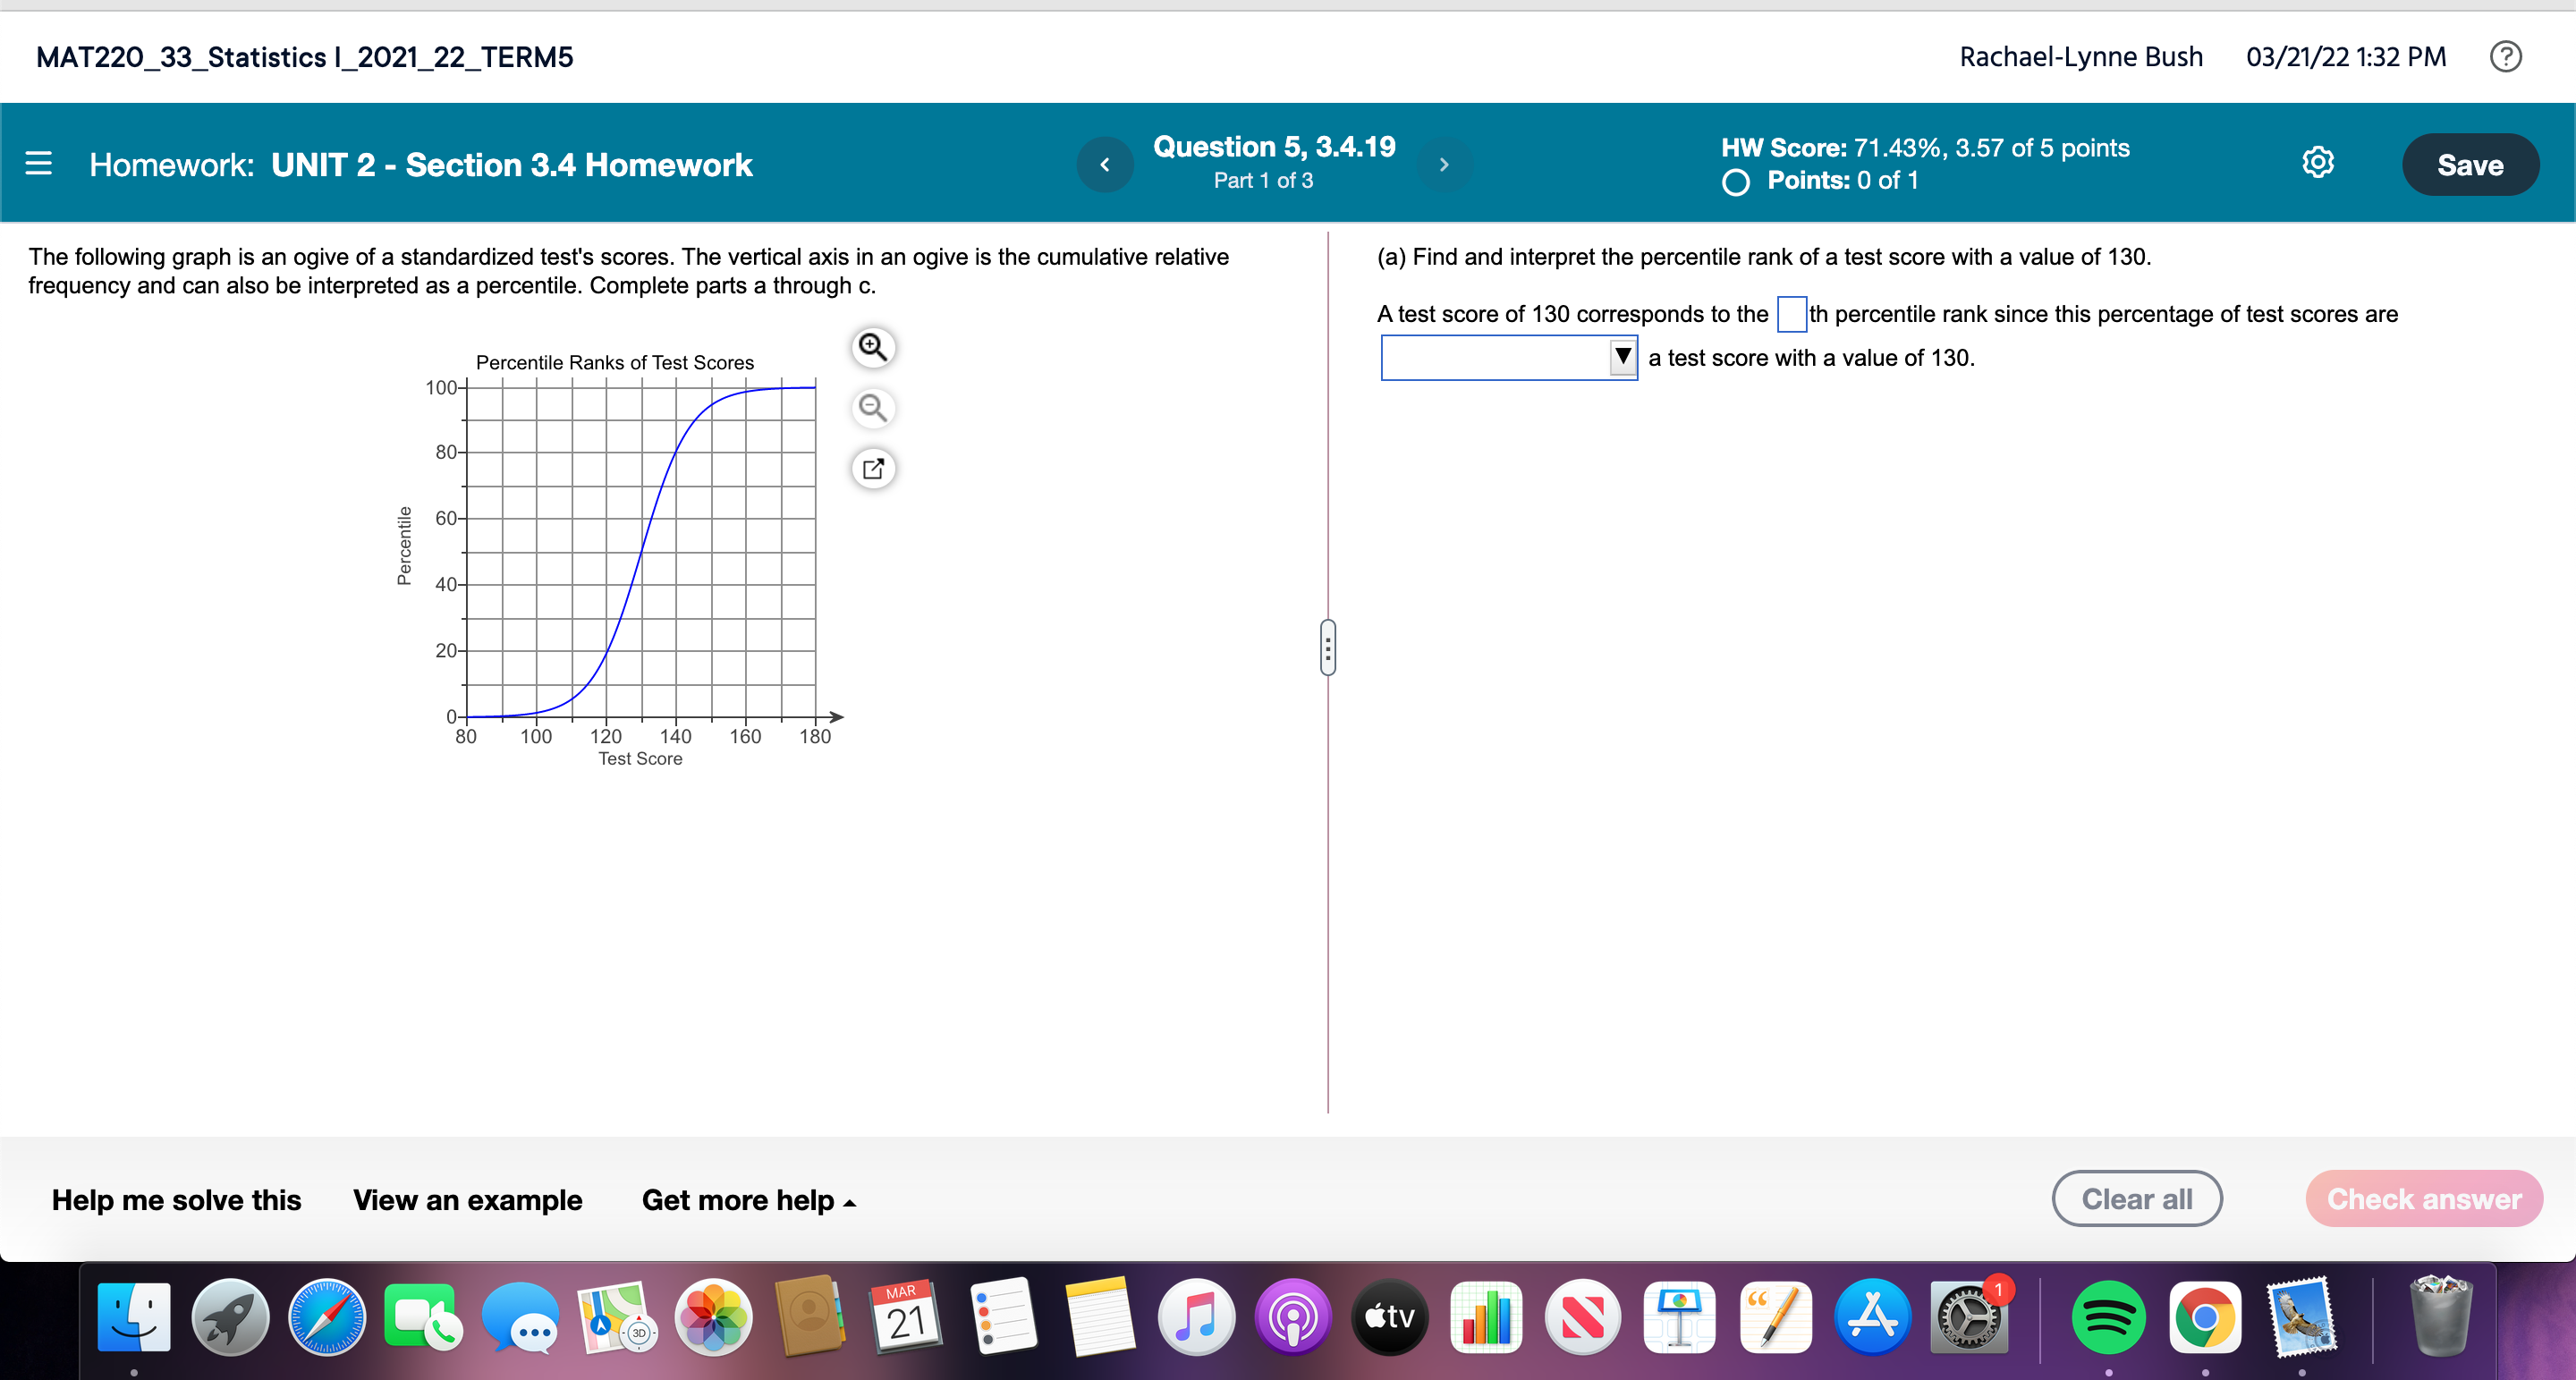Go to next question arrow
Viewport: 2576px width, 1380px height.
pos(1443,165)
